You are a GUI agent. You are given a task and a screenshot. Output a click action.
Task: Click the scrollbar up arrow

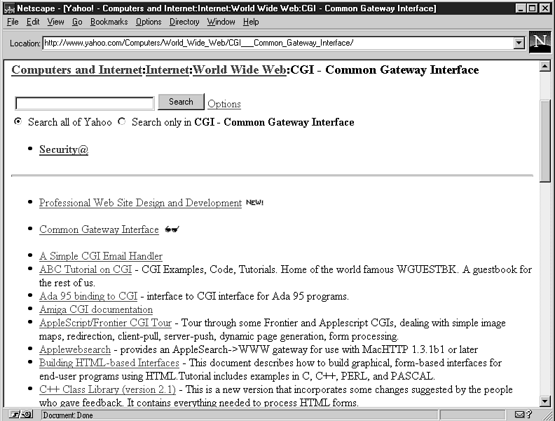545,66
